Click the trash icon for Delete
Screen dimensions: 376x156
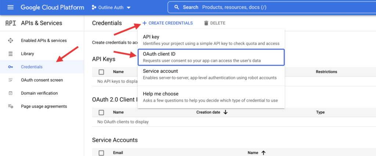(x=206, y=23)
